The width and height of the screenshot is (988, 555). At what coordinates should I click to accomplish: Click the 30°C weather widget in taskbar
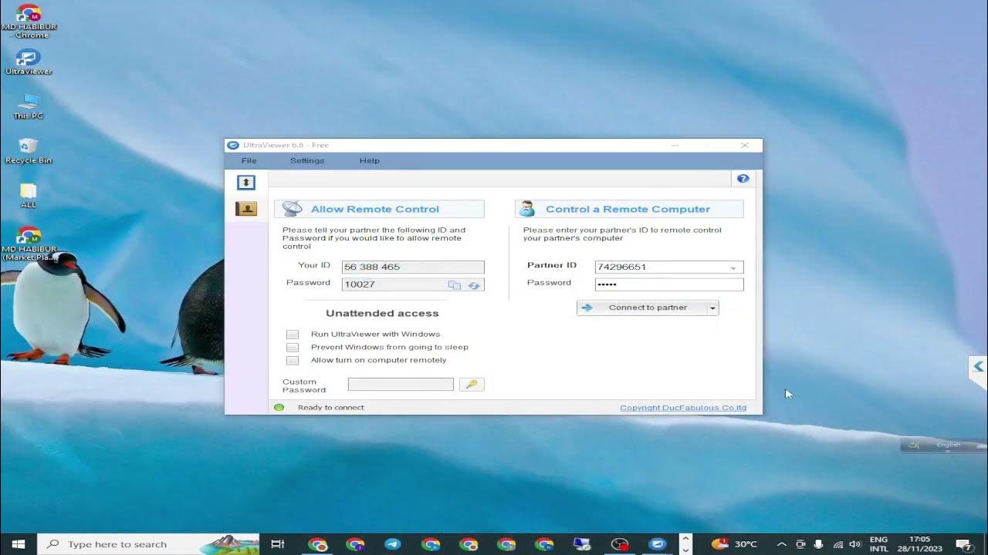point(734,544)
